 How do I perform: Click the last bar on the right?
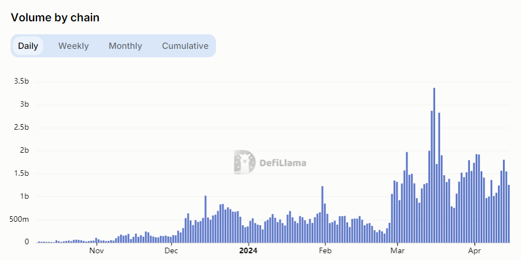[x=509, y=215]
